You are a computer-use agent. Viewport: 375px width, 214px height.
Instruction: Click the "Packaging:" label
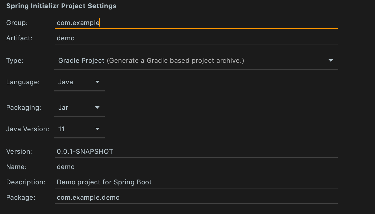point(24,108)
